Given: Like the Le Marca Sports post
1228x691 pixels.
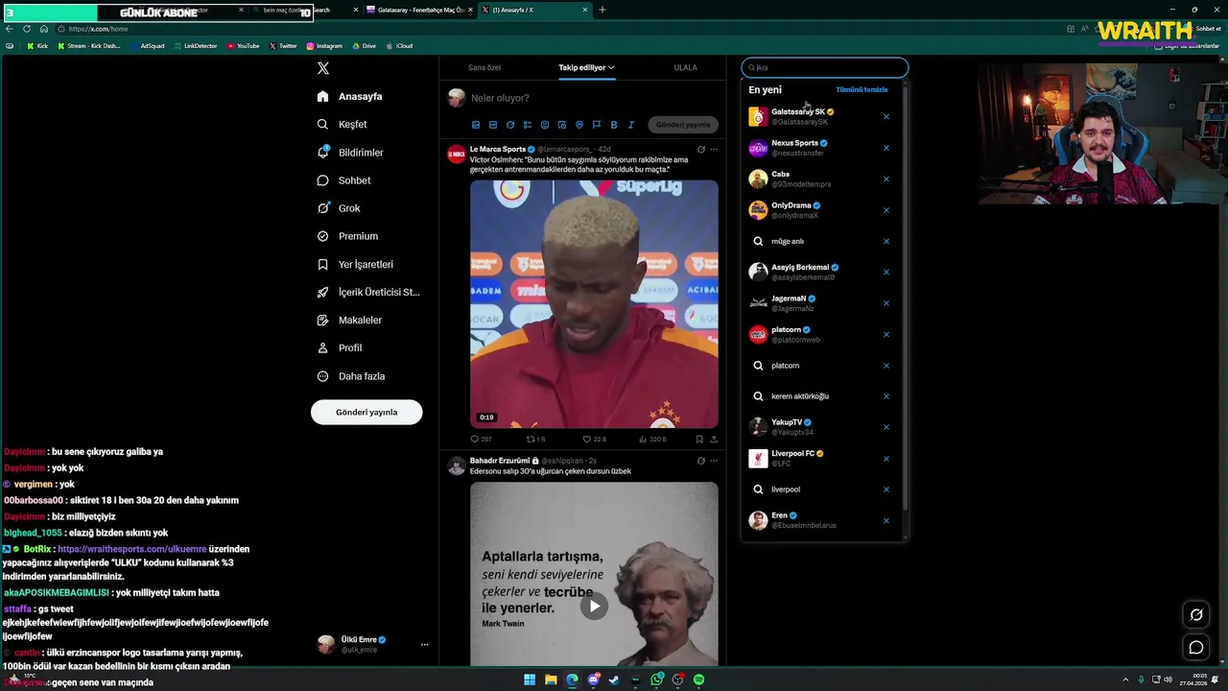Looking at the screenshot, I should pyautogui.click(x=594, y=440).
